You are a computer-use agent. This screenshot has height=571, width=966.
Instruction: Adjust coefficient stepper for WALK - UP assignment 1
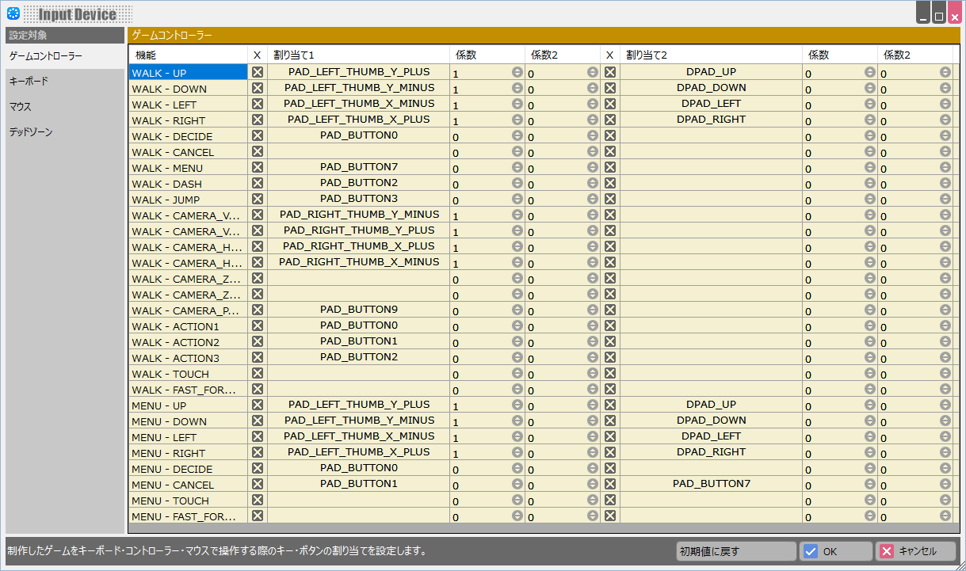[x=517, y=72]
